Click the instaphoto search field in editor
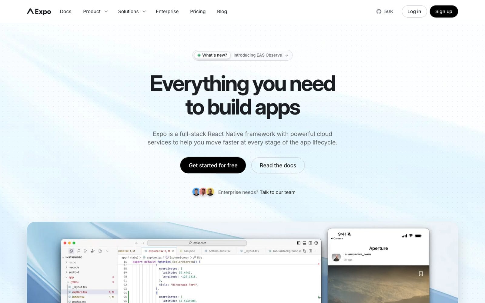 [197, 243]
